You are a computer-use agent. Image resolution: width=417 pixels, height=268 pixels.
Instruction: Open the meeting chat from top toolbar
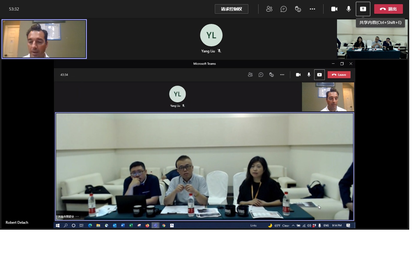(x=283, y=9)
